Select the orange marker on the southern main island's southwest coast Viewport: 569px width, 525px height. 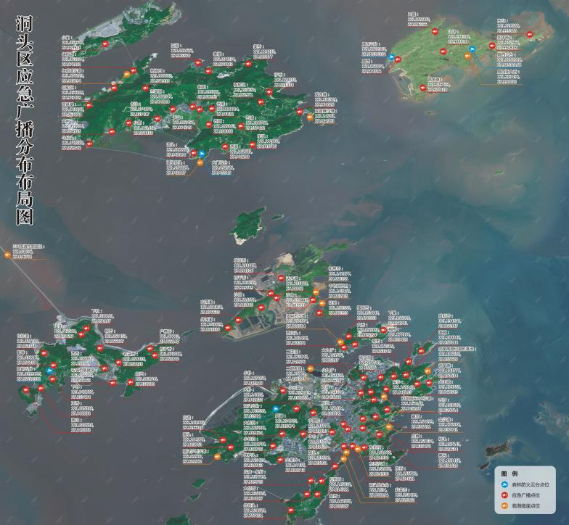[218, 457]
